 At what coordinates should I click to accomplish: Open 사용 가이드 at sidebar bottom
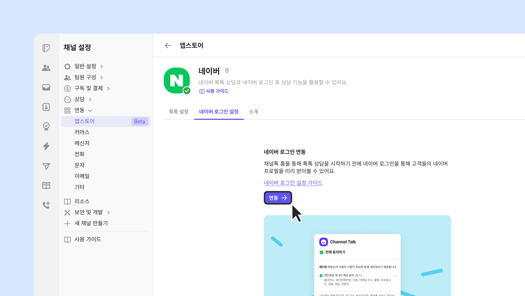coord(88,239)
